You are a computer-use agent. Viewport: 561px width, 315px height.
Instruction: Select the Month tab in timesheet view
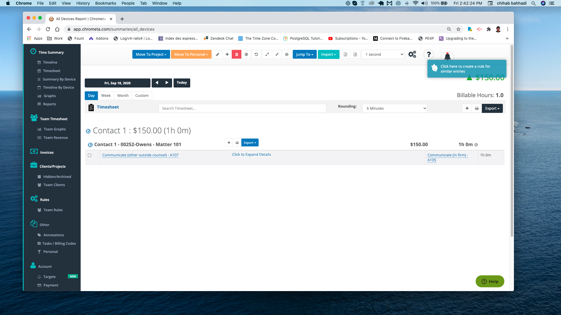coord(122,95)
